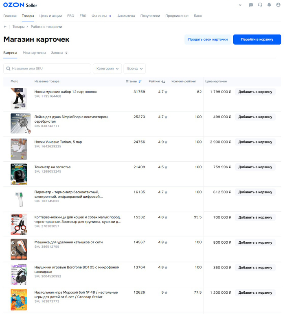Switch to the Мои карточки tab

click(34, 53)
